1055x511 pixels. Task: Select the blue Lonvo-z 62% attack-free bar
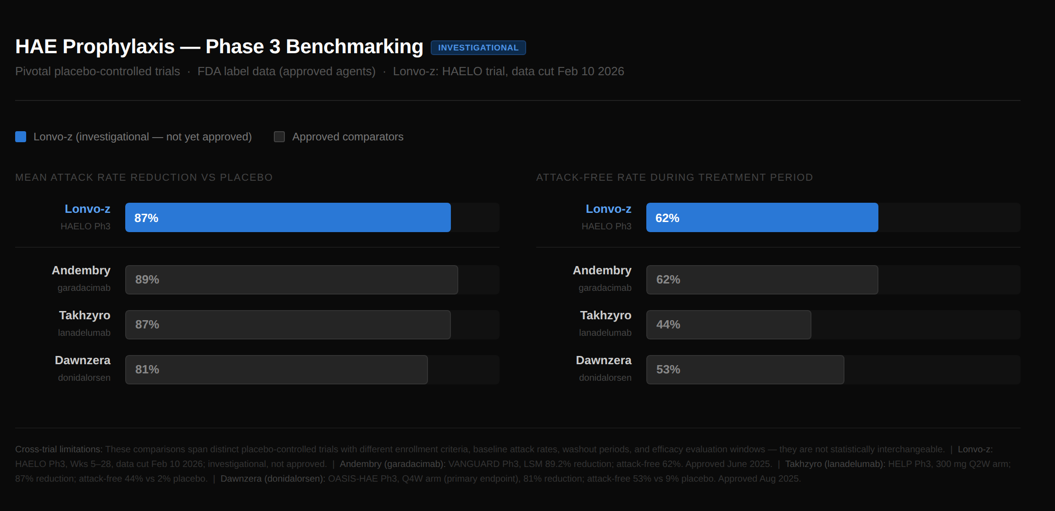tap(762, 217)
